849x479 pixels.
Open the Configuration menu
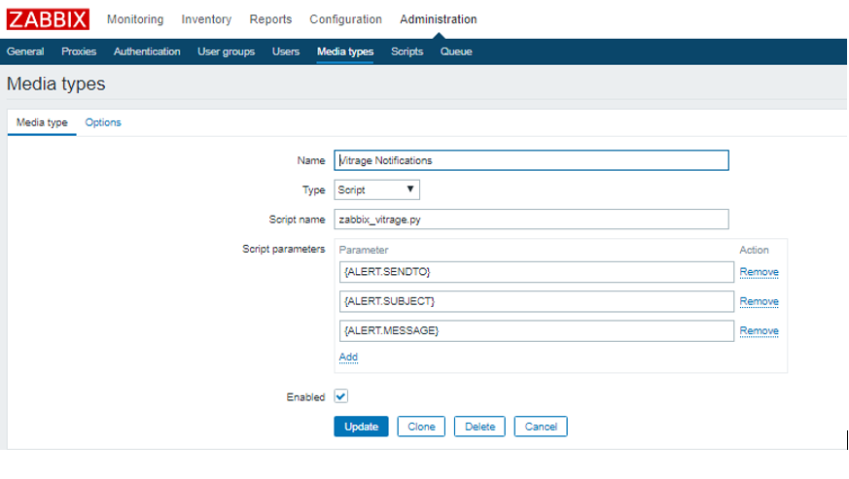345,19
